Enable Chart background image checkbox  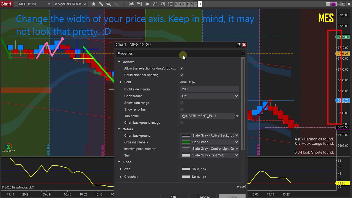coord(182,123)
